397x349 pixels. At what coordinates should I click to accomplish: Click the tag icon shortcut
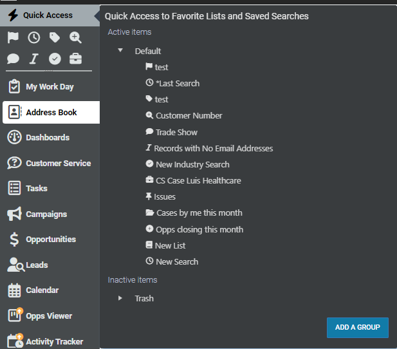[55, 37]
